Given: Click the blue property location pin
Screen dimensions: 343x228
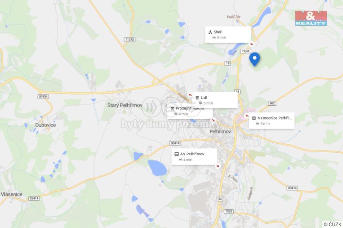Looking at the screenshot, I should coord(254,59).
